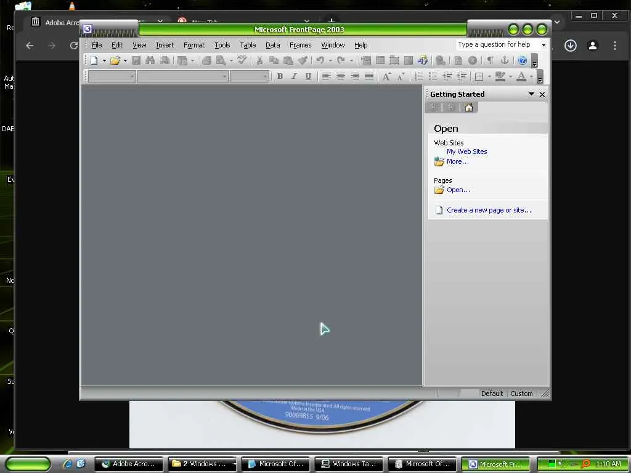Expand the New Page dropdown arrow
Screen dimensions: 631x473
(x=104, y=61)
